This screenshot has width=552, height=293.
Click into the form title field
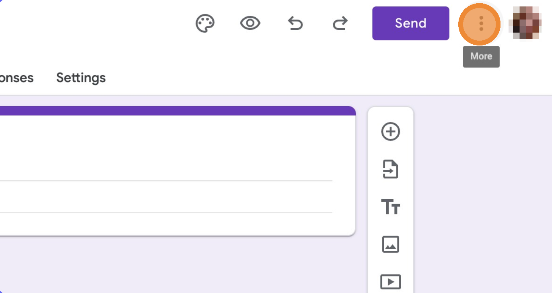161,169
